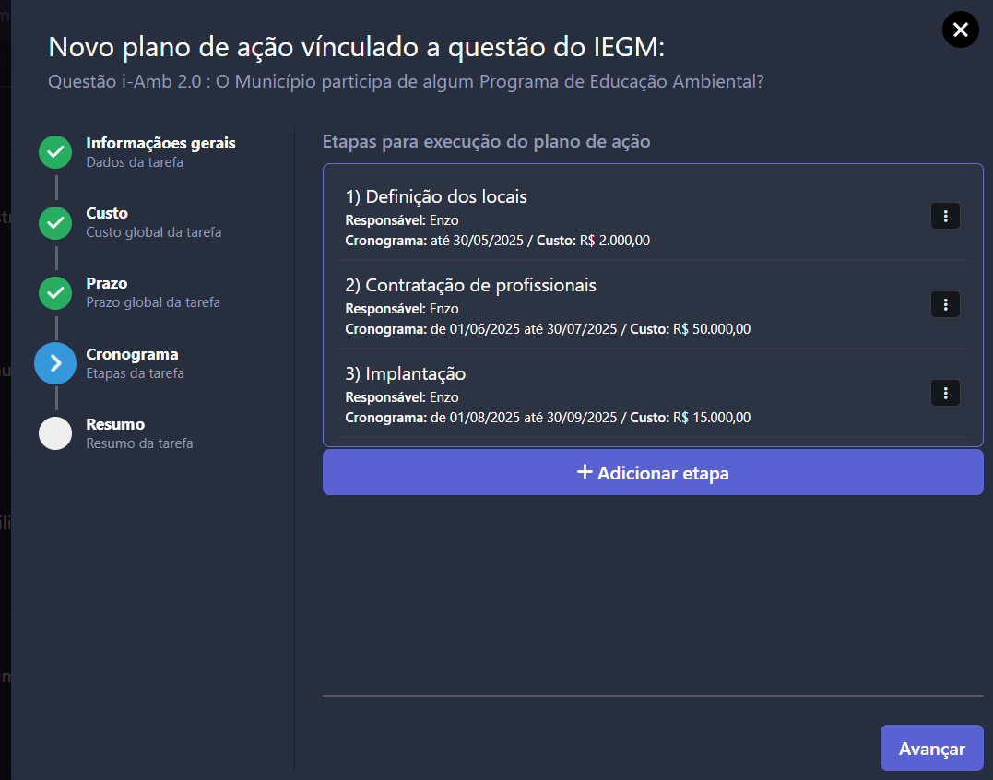Close the Novo plano de ação dialog
Image resolution: width=993 pixels, height=780 pixels.
960,30
